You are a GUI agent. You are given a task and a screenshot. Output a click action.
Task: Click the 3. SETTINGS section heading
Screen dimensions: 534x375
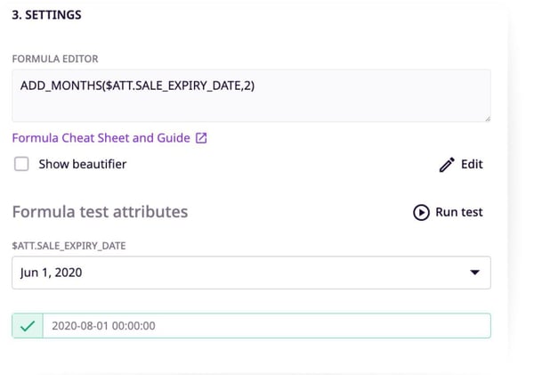46,15
